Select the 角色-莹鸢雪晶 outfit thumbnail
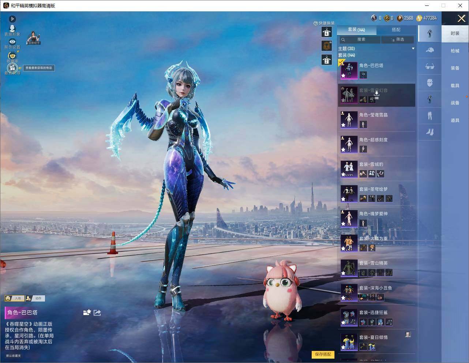469x363 pixels. [349, 119]
